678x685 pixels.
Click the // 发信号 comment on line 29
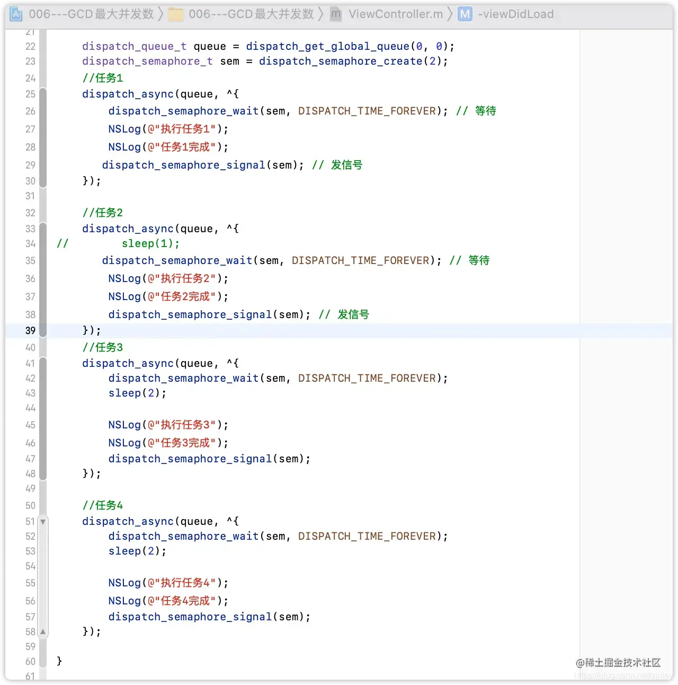click(337, 165)
